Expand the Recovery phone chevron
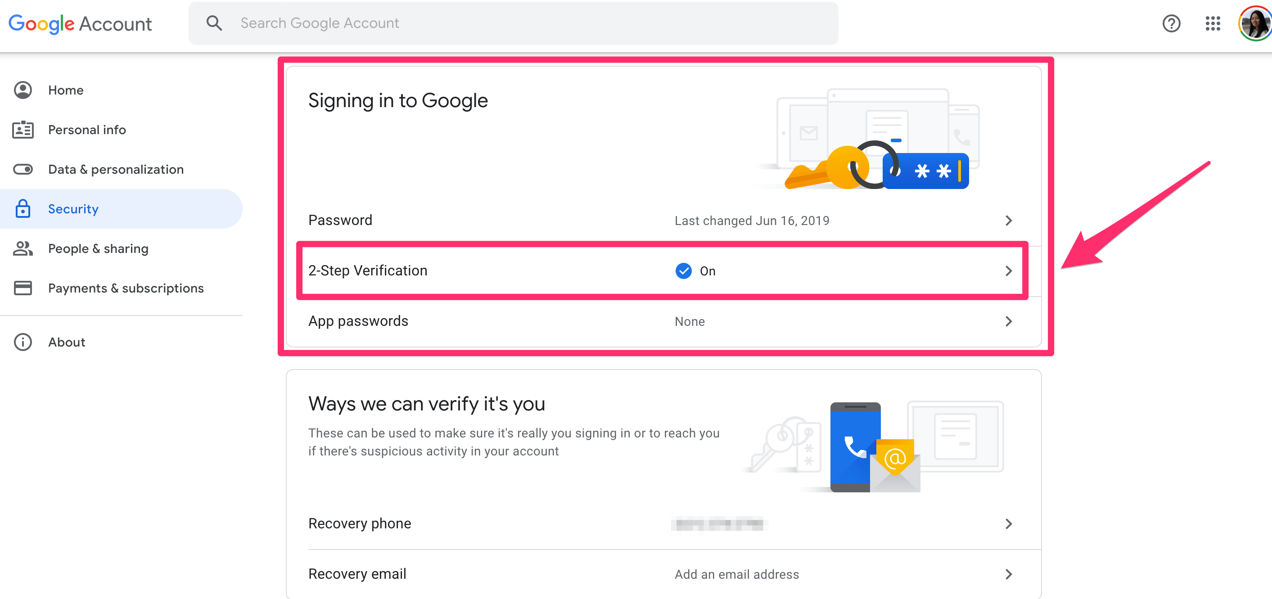This screenshot has width=1272, height=599. [x=1009, y=524]
